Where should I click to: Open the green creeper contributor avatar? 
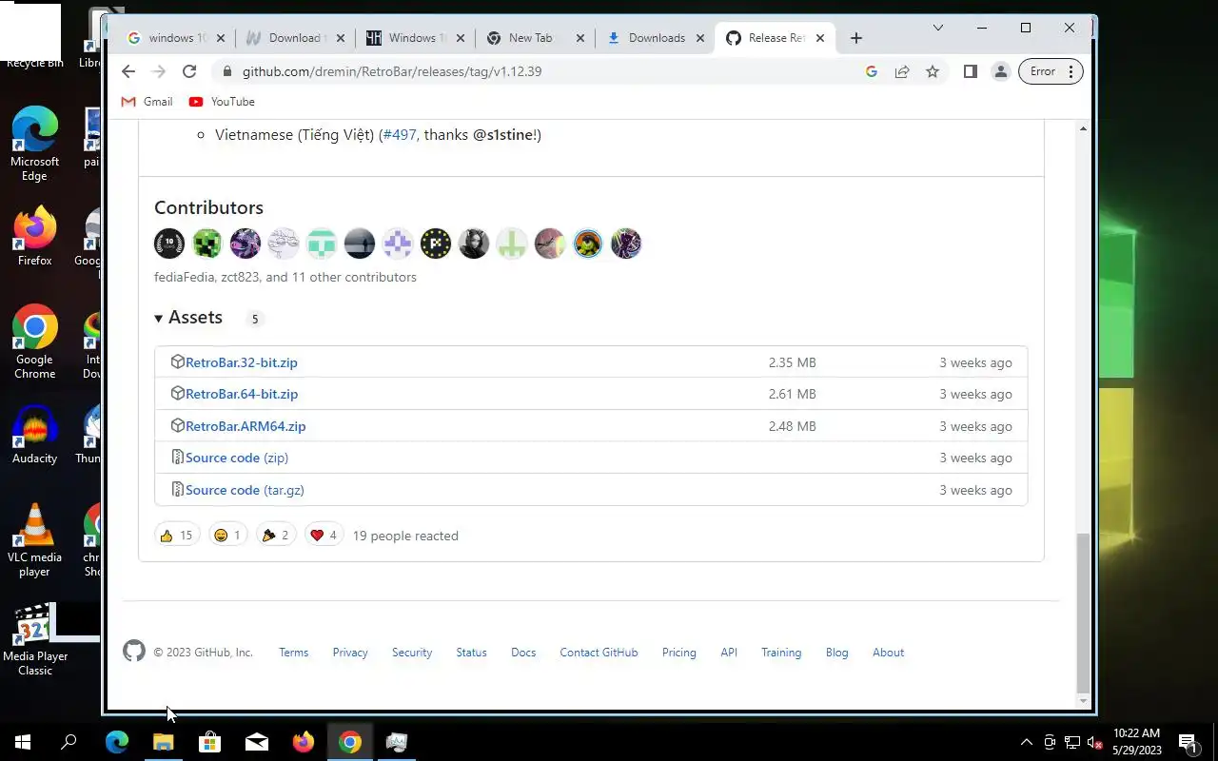(207, 244)
